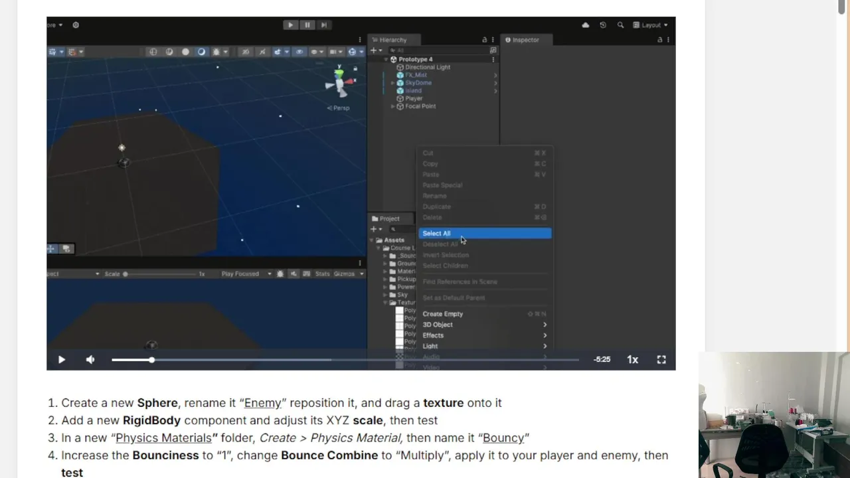
Task: Open the 3D Object submenu
Action: tap(485, 325)
